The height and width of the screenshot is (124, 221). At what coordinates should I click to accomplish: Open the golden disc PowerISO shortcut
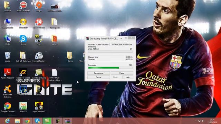point(23,23)
